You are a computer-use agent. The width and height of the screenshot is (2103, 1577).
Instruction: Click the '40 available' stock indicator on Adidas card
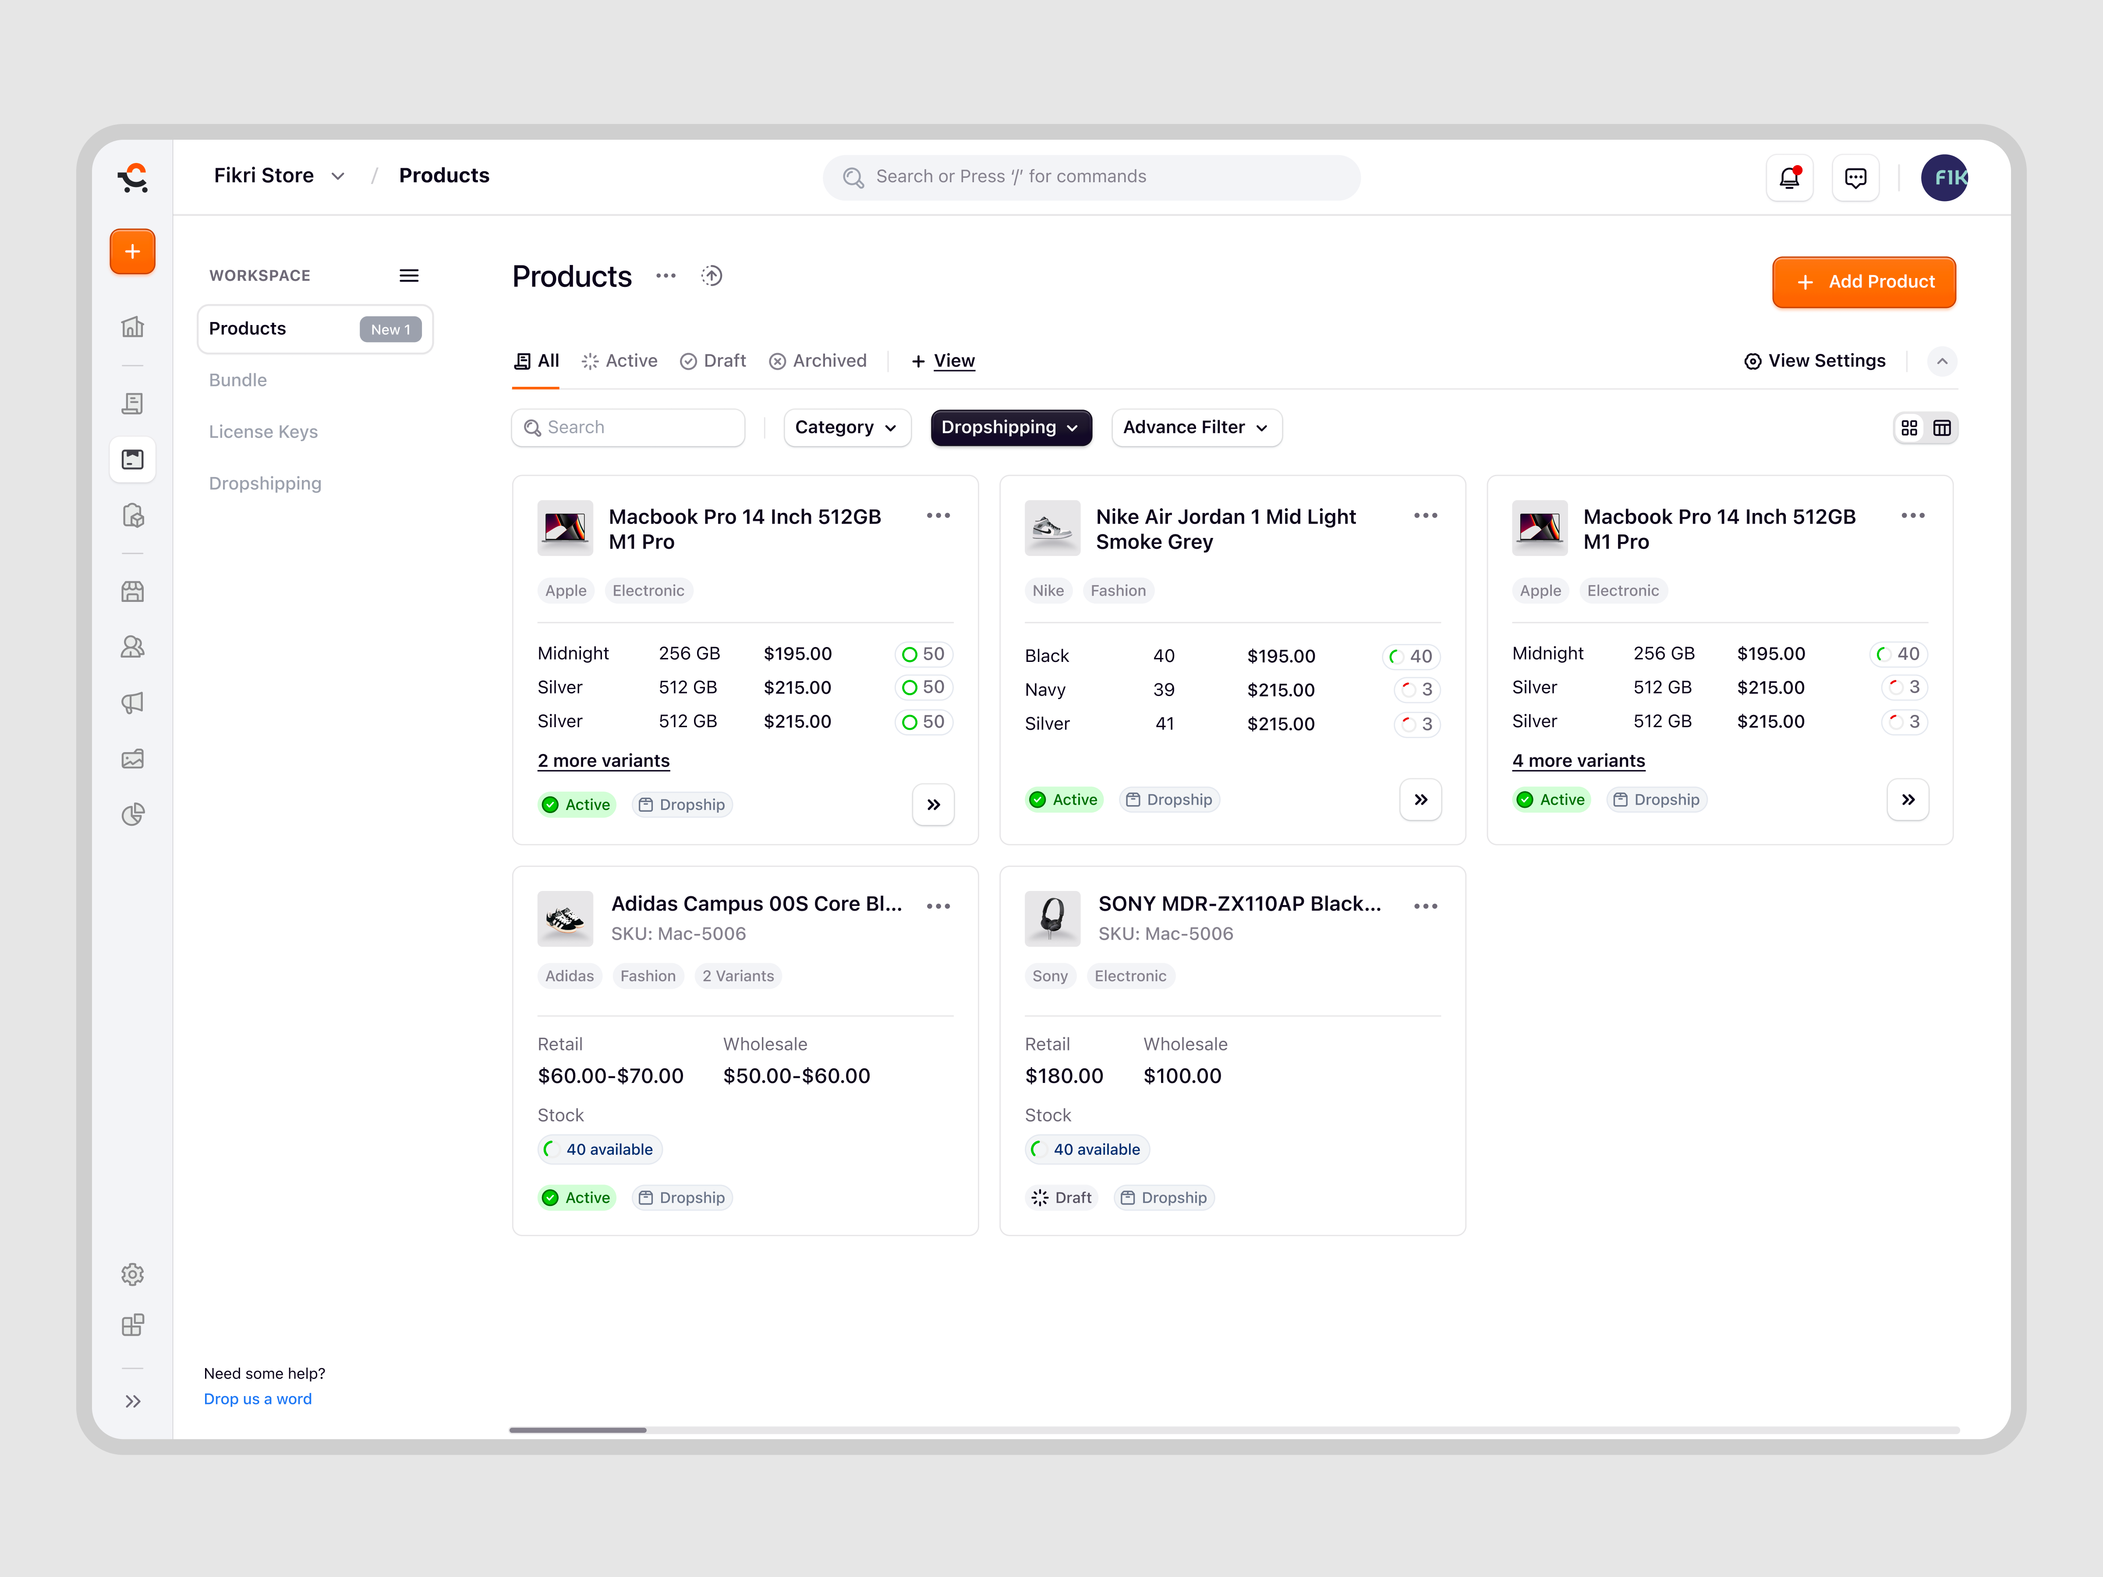[x=600, y=1149]
